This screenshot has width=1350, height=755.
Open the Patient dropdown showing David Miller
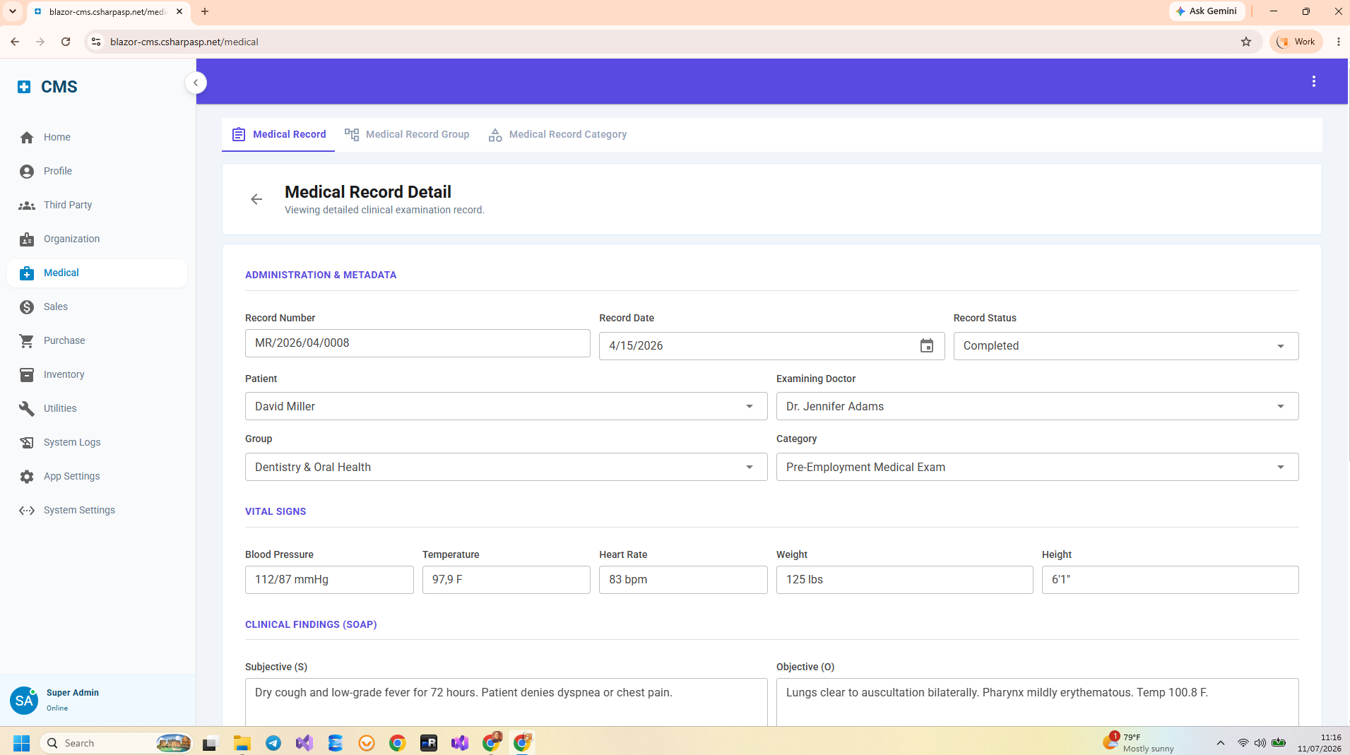506,406
